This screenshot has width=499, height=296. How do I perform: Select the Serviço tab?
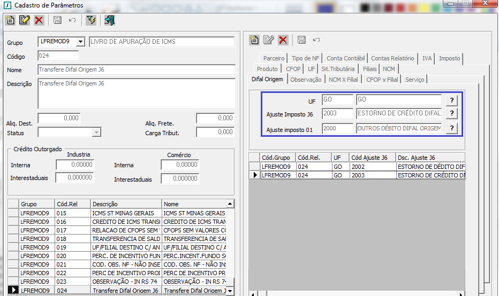click(414, 80)
